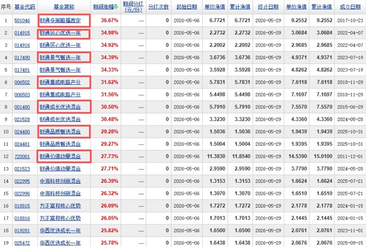Click the 终止日期 column header
The image size is (366, 247).
[268, 7]
